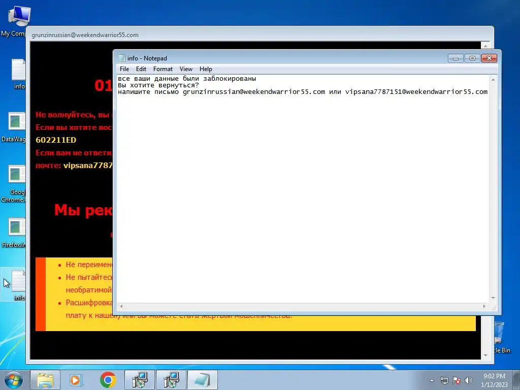The width and height of the screenshot is (520, 390).
Task: Select the Goog Chrome desktop file icon
Action: [x=13, y=184]
